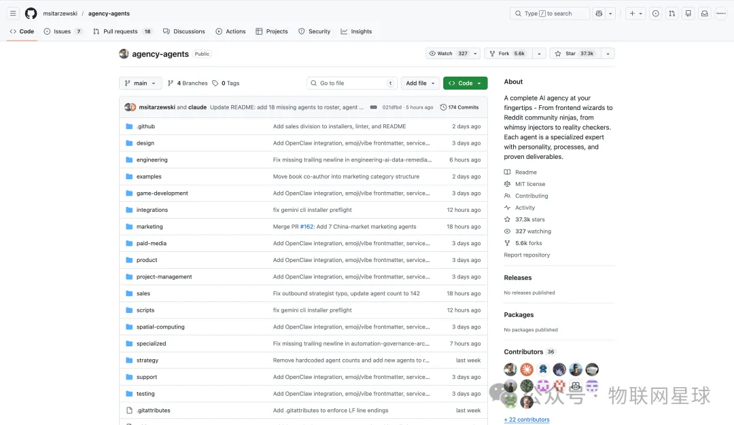Open the create new plus dropdown
The height and width of the screenshot is (425, 734).
[x=635, y=14]
